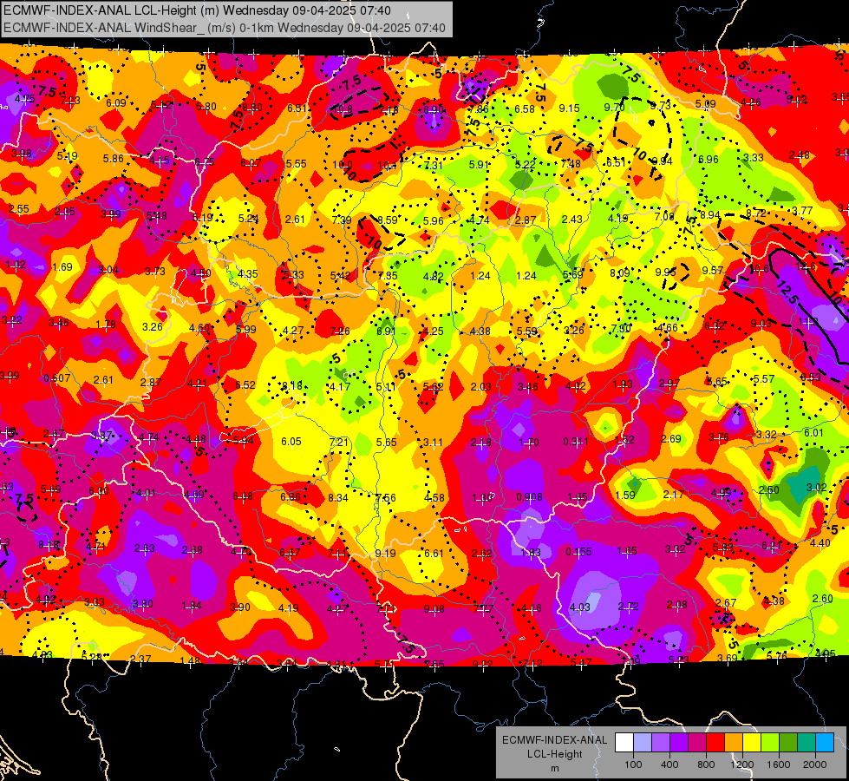This screenshot has width=849, height=781.
Task: Pick the orange legend swatch
Action: [734, 743]
